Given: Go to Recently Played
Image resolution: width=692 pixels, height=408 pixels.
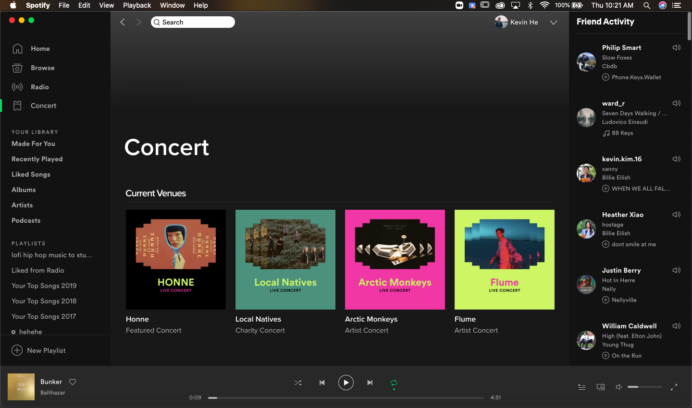Looking at the screenshot, I should tap(37, 159).
